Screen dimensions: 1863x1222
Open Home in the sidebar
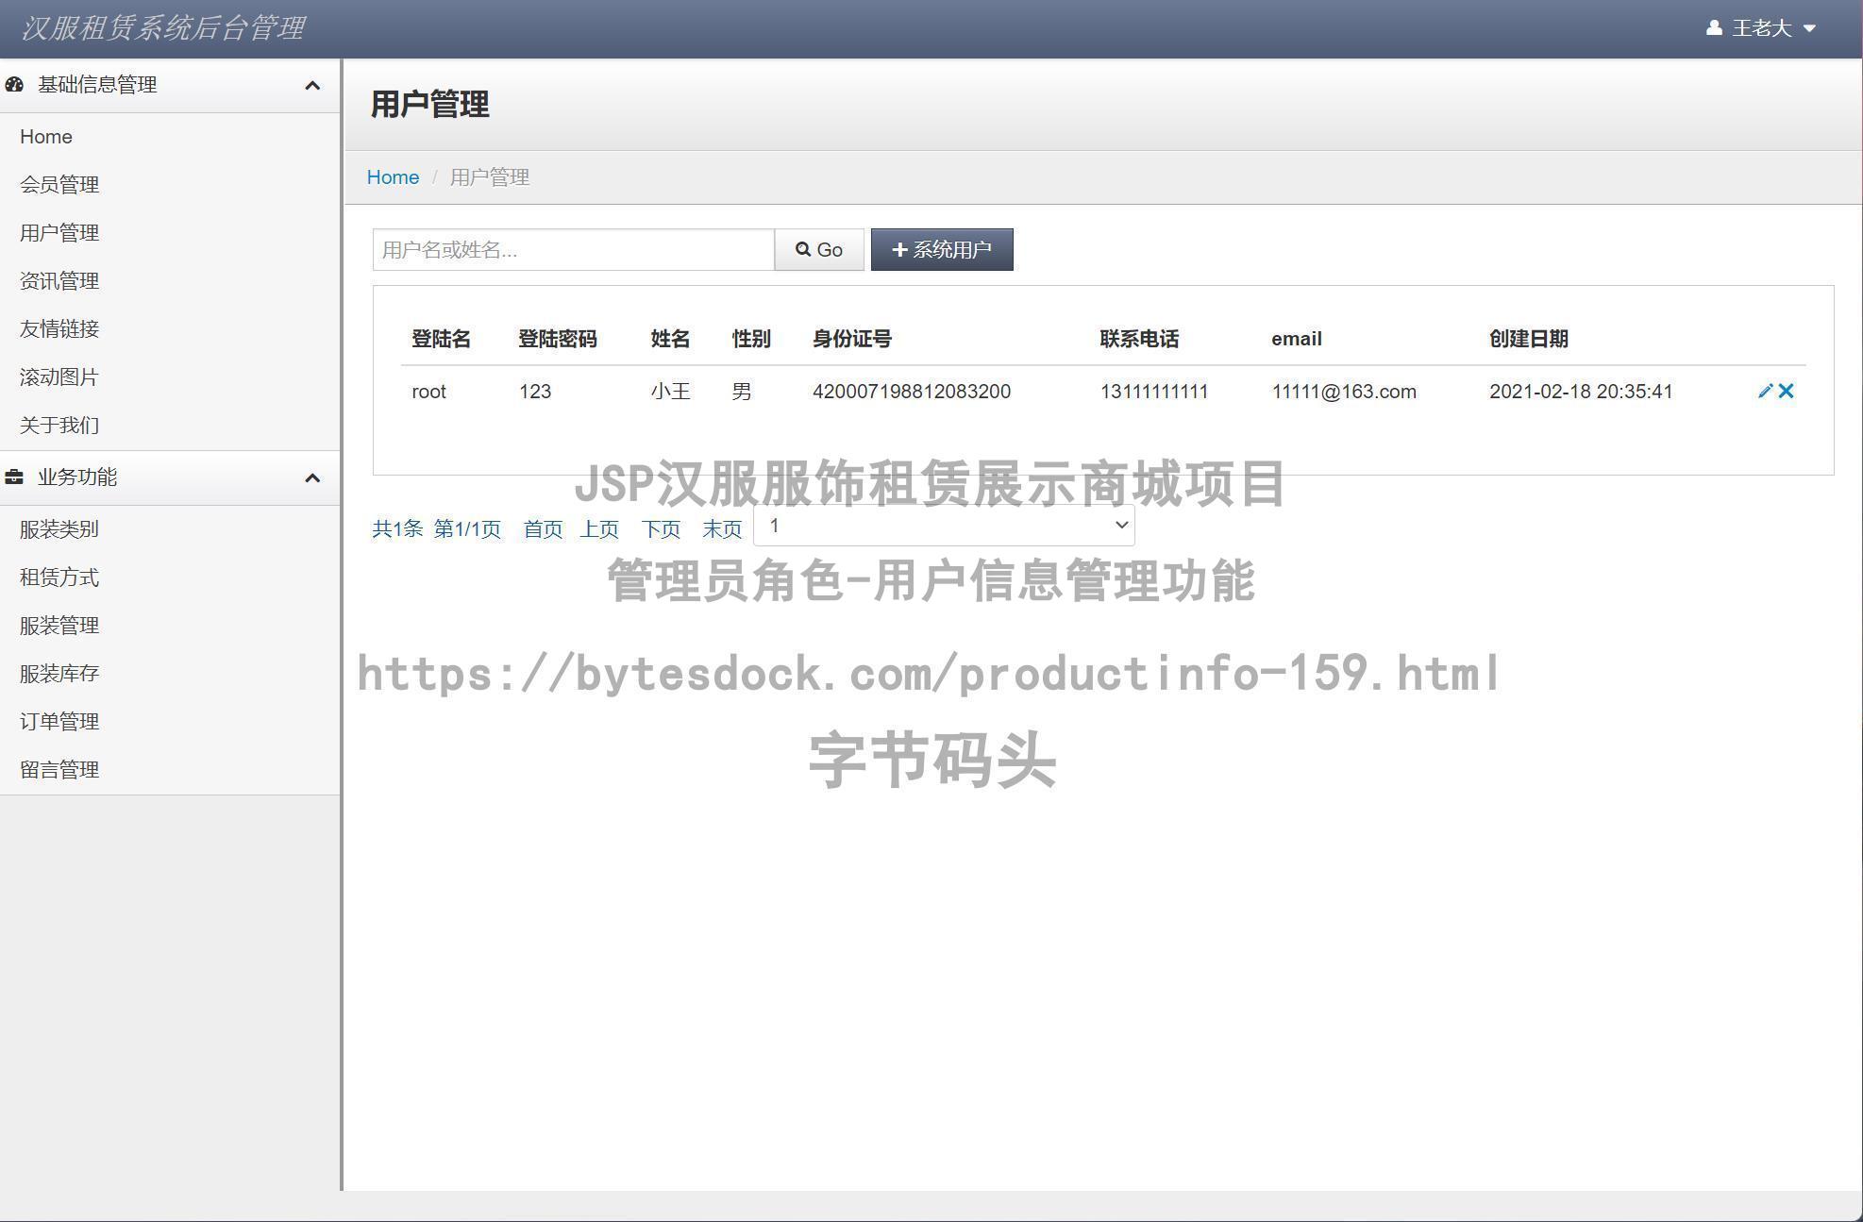tap(46, 137)
